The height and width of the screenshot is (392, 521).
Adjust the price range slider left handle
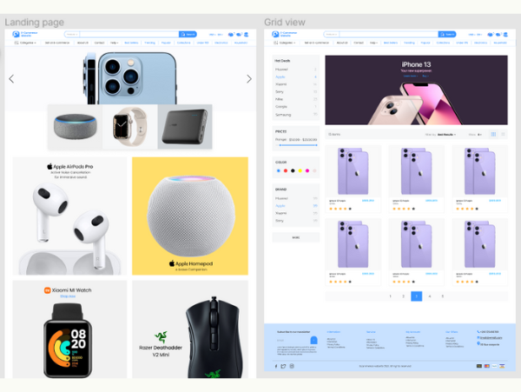tap(280, 145)
